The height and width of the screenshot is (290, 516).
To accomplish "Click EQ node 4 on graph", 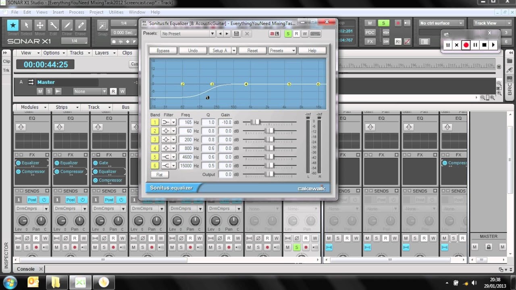I will click(x=246, y=84).
